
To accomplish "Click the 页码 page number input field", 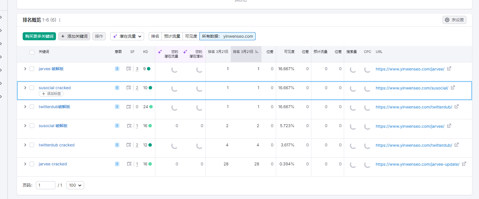I will pyautogui.click(x=45, y=185).
